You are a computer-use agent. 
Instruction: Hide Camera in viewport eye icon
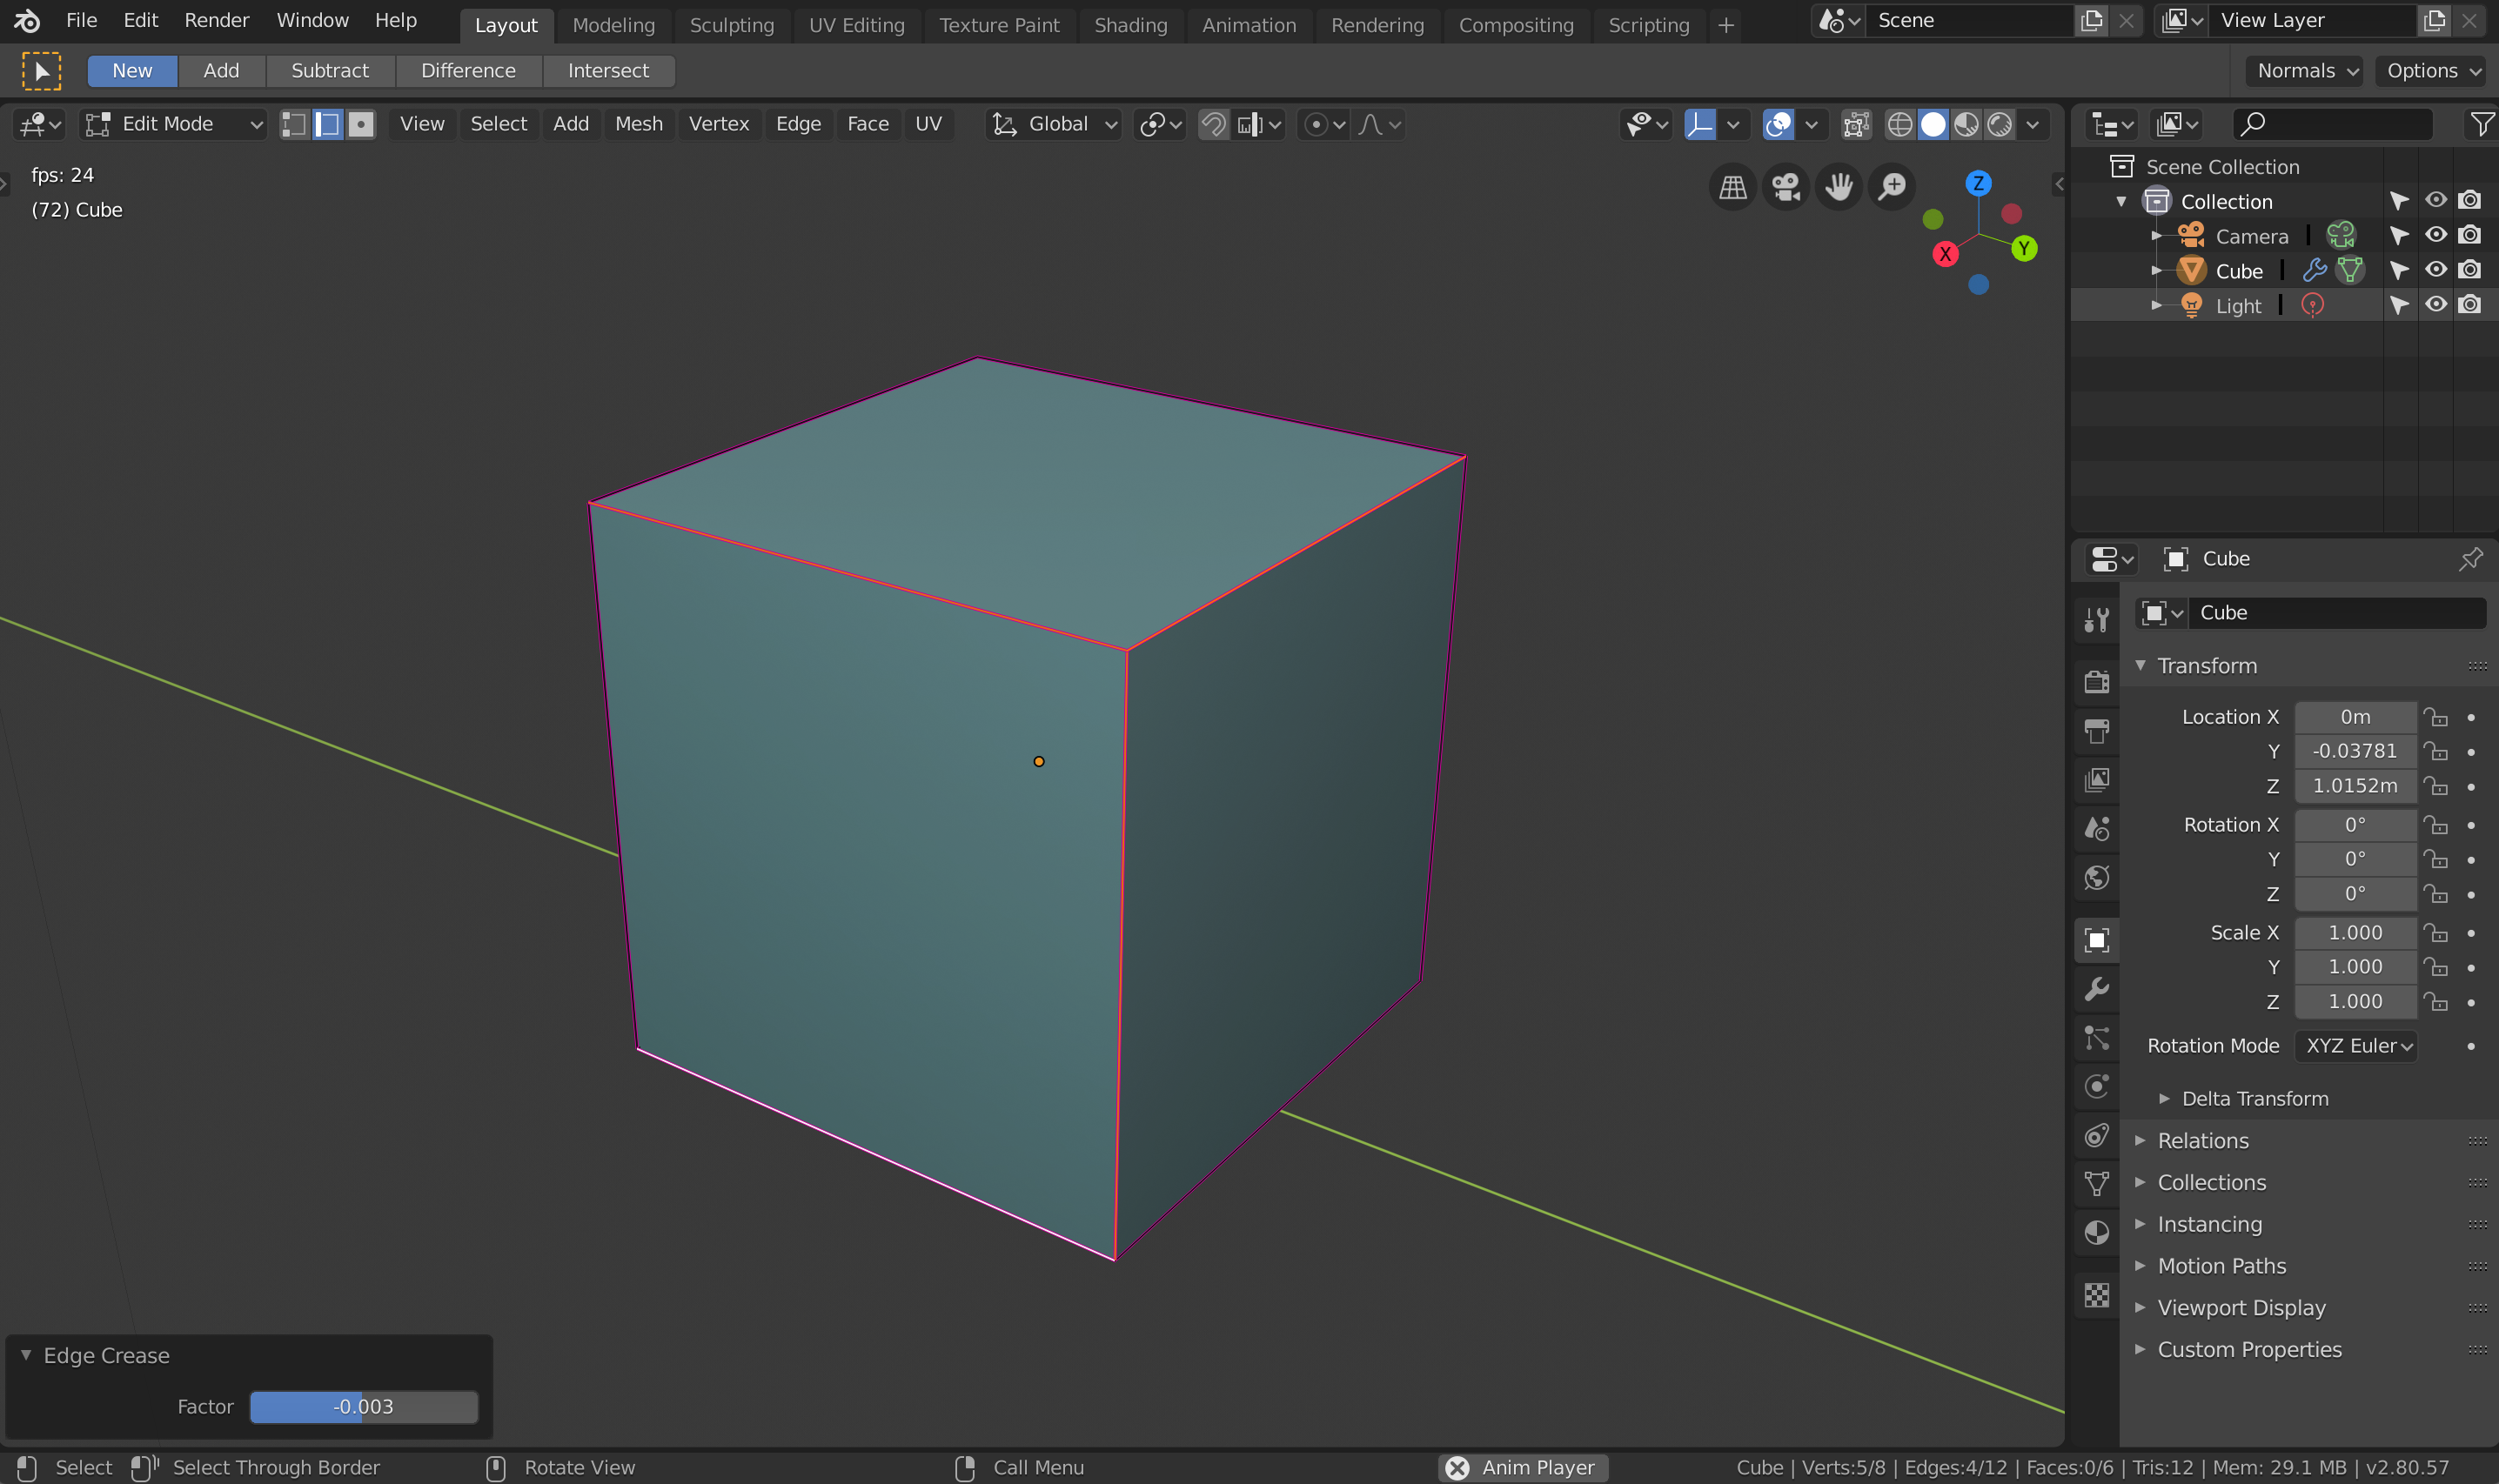click(2436, 235)
